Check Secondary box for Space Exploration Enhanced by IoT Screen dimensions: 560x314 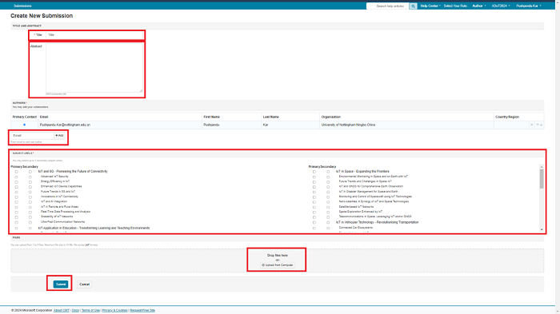(328, 212)
